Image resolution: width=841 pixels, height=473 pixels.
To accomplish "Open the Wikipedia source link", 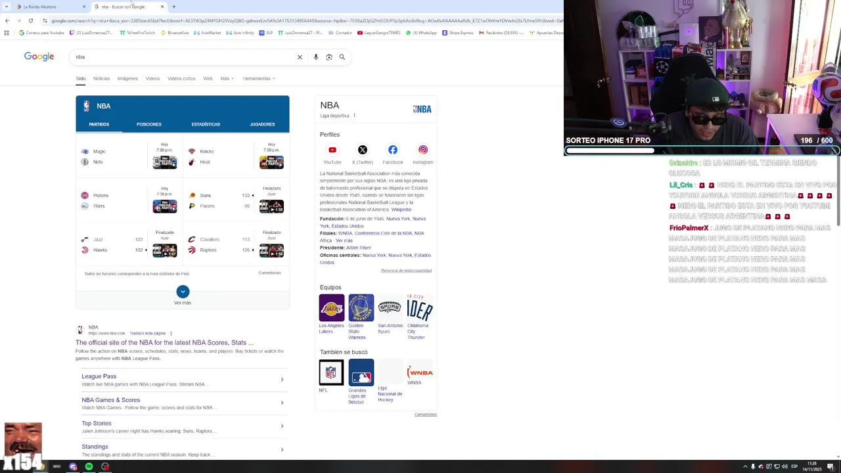I will point(401,210).
